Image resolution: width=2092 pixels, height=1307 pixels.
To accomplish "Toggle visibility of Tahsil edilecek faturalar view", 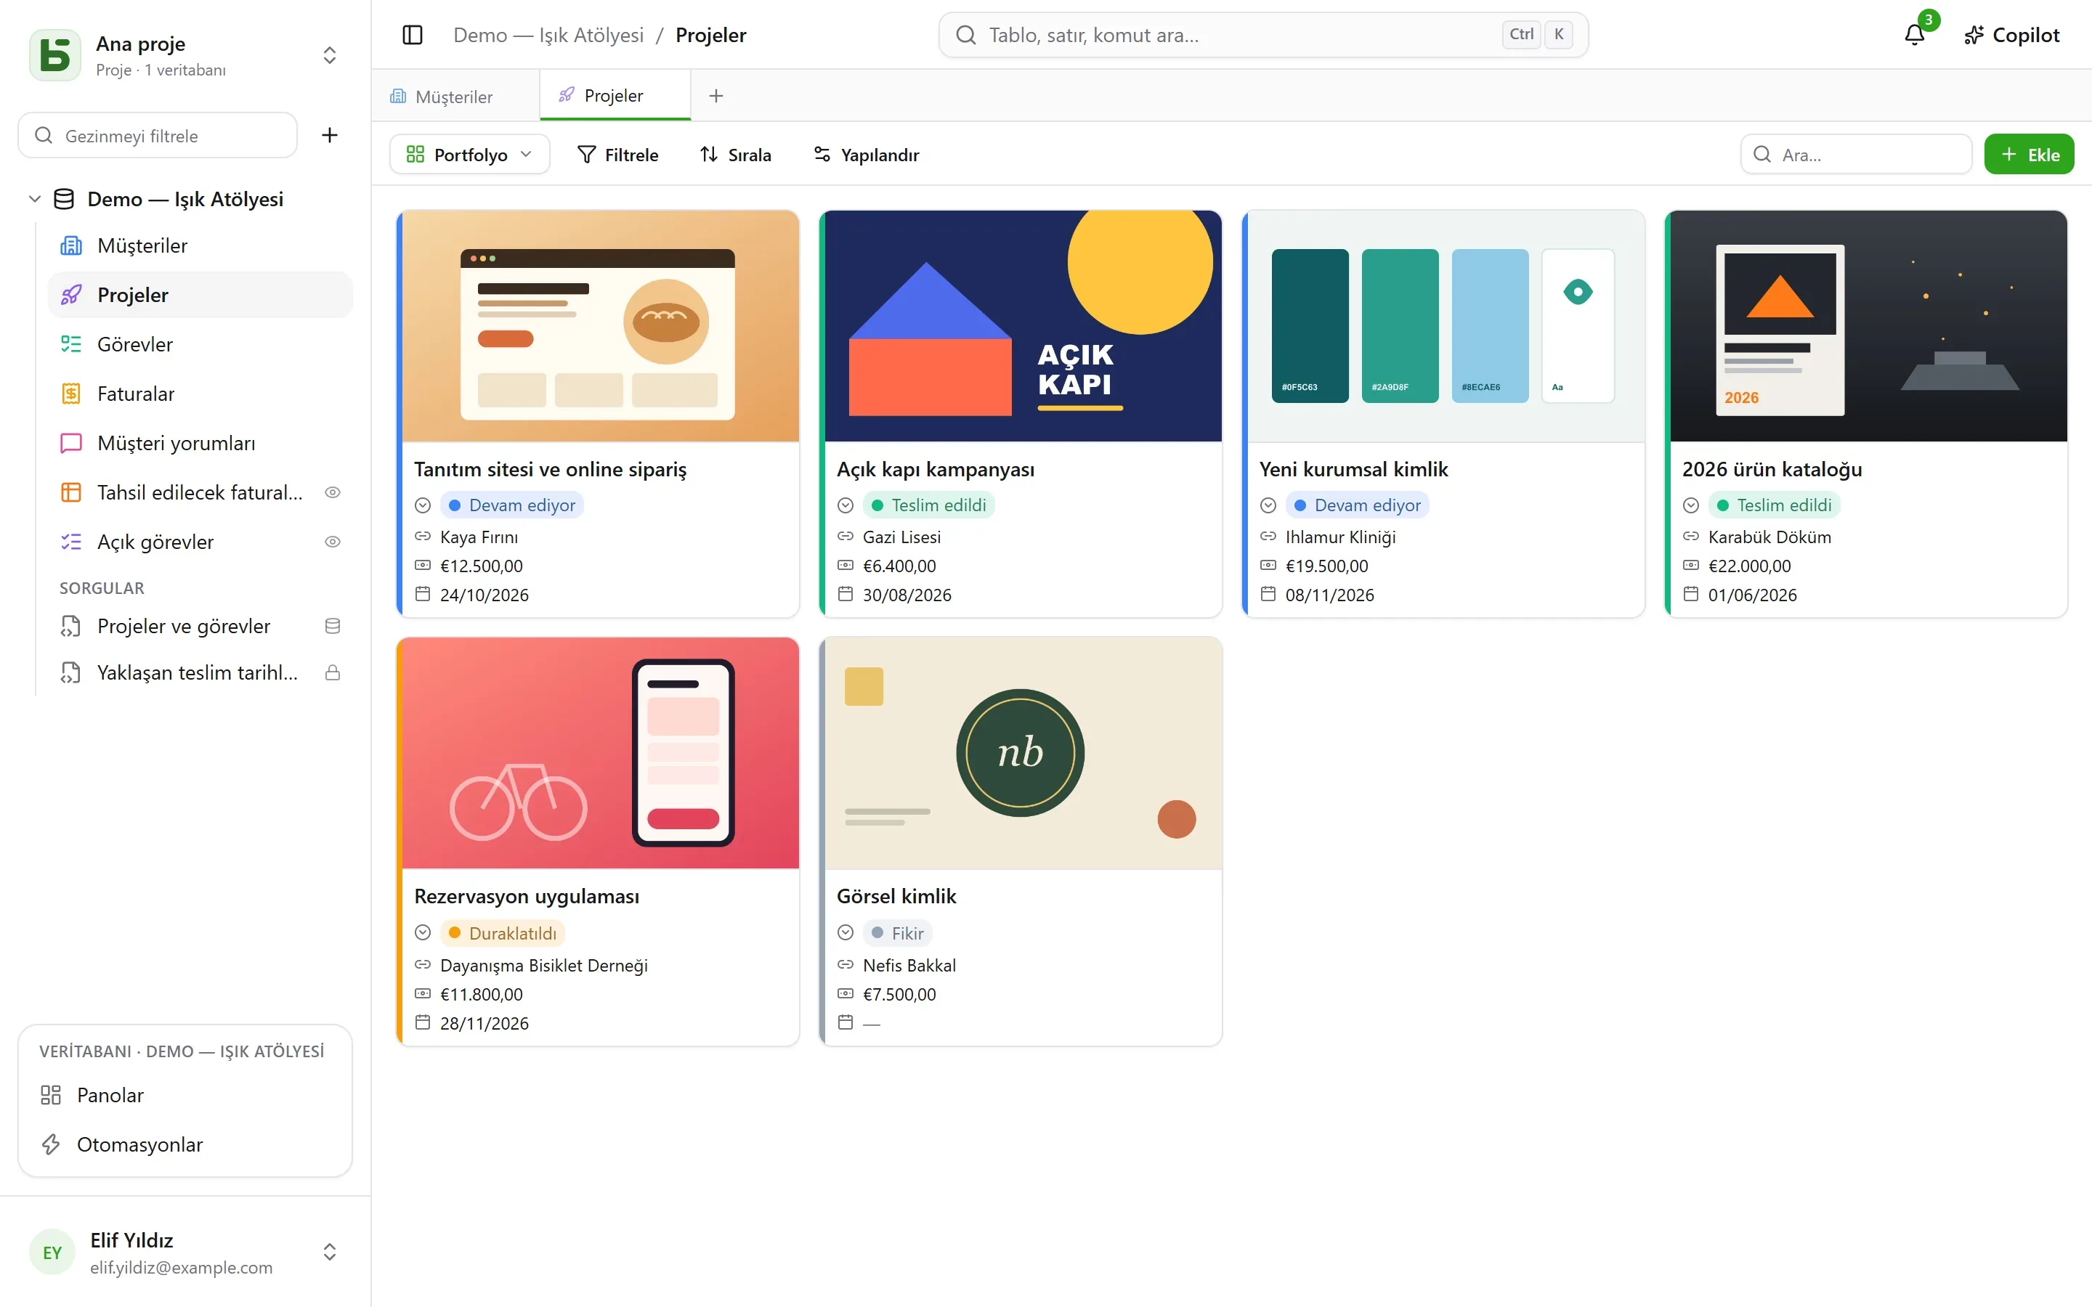I will click(332, 492).
